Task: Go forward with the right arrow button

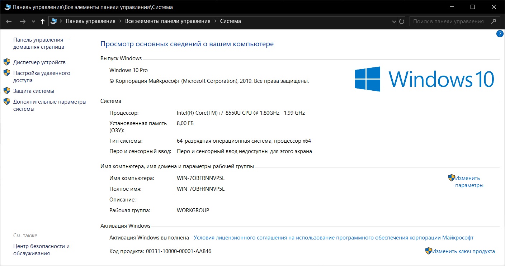Action: tap(23, 22)
